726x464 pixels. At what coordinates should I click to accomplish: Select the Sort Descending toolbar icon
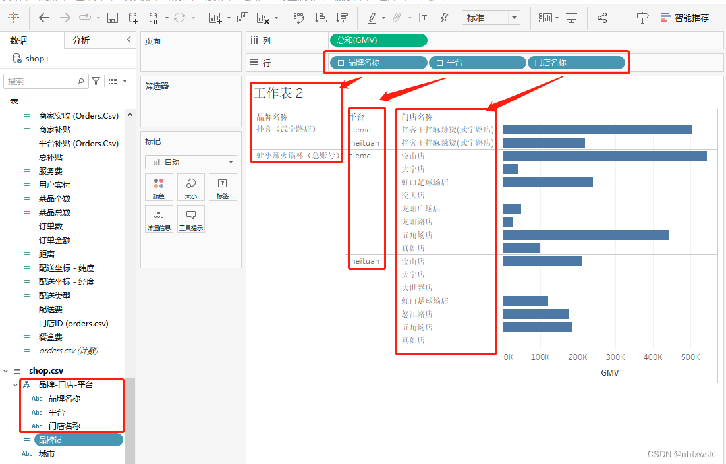[343, 18]
